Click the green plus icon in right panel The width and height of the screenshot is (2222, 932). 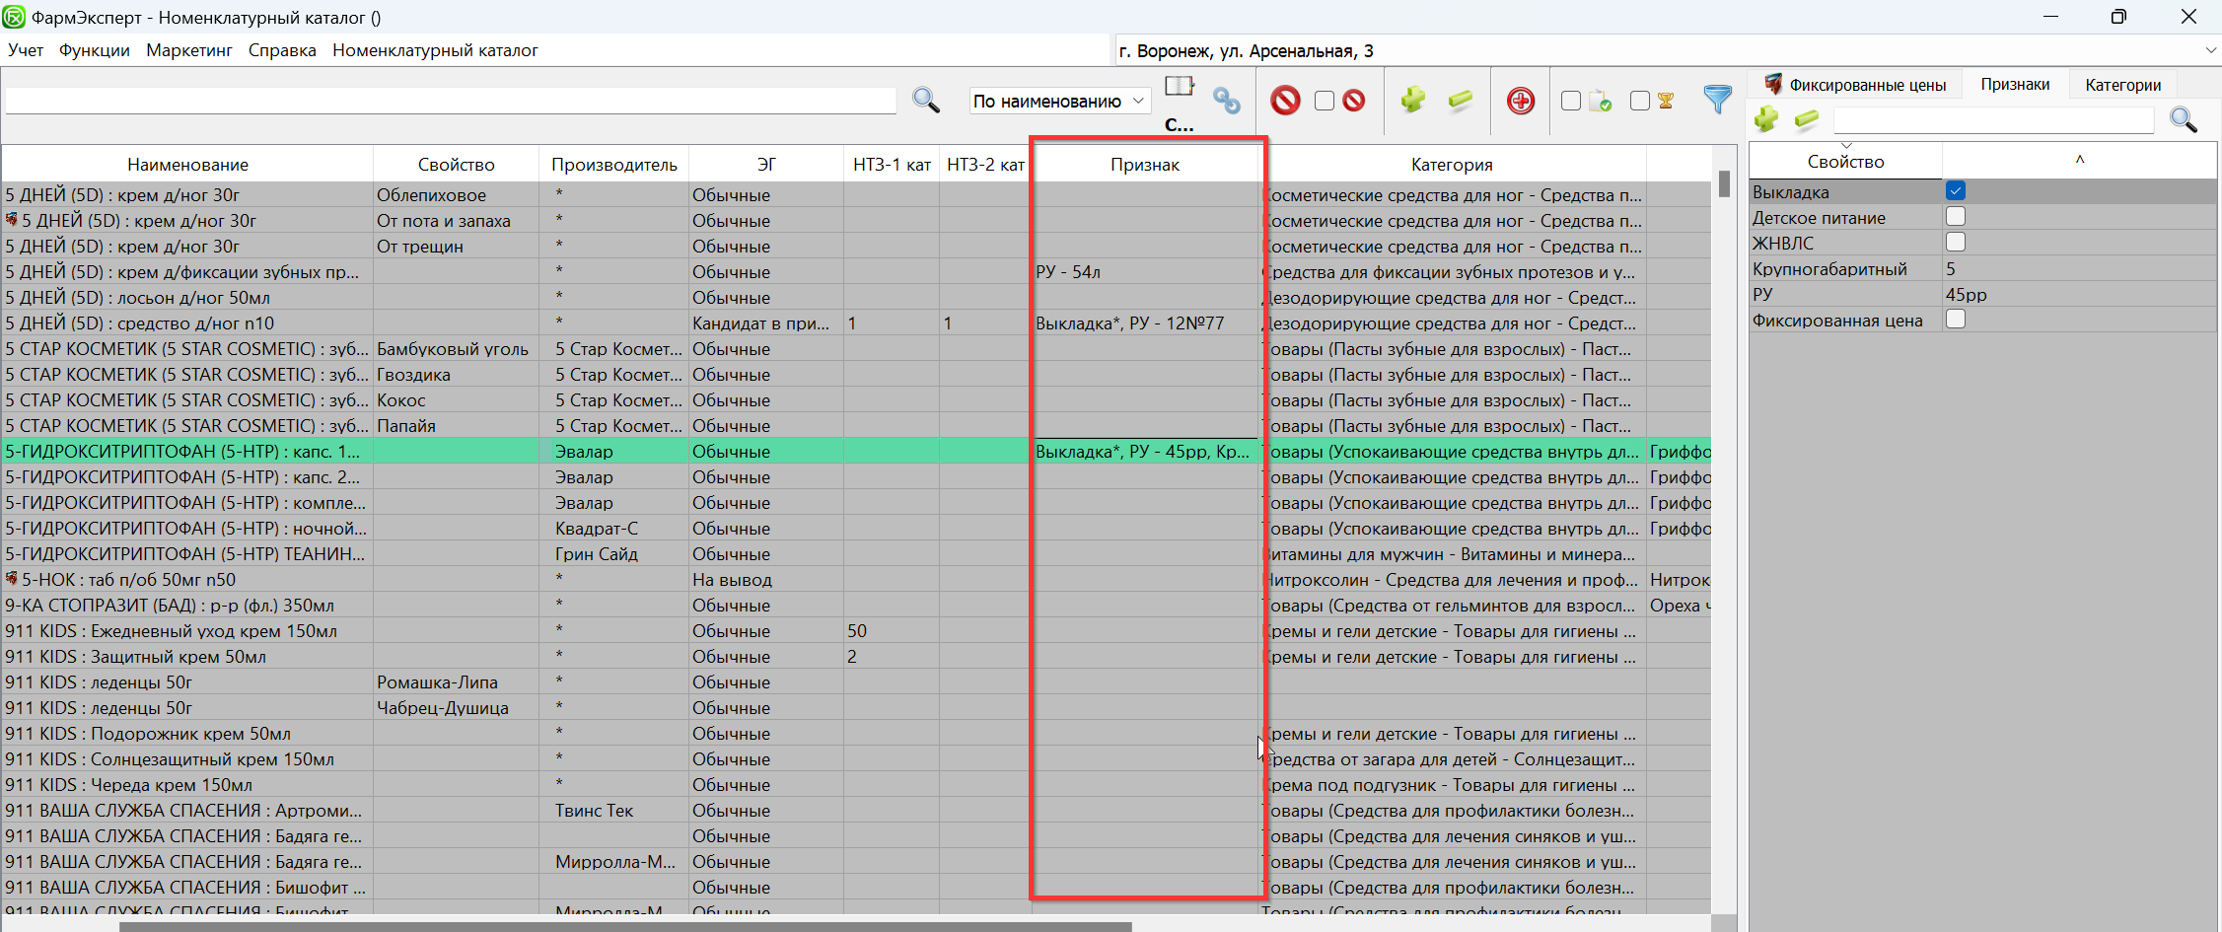point(1765,120)
